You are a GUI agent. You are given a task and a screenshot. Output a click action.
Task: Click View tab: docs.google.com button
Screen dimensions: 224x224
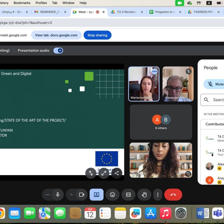click(56, 35)
